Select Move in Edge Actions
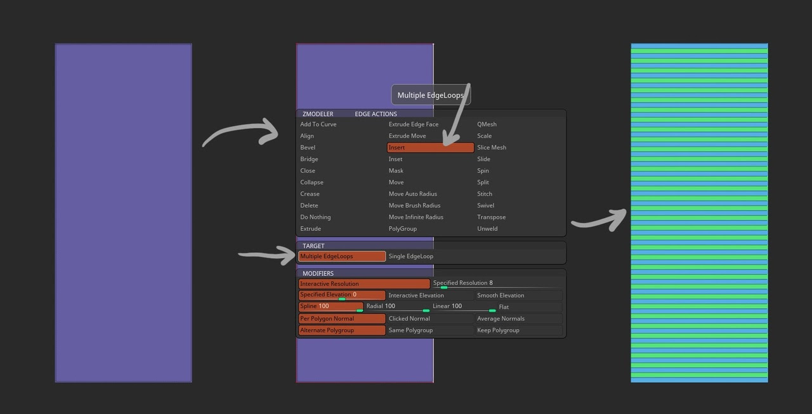 click(396, 182)
